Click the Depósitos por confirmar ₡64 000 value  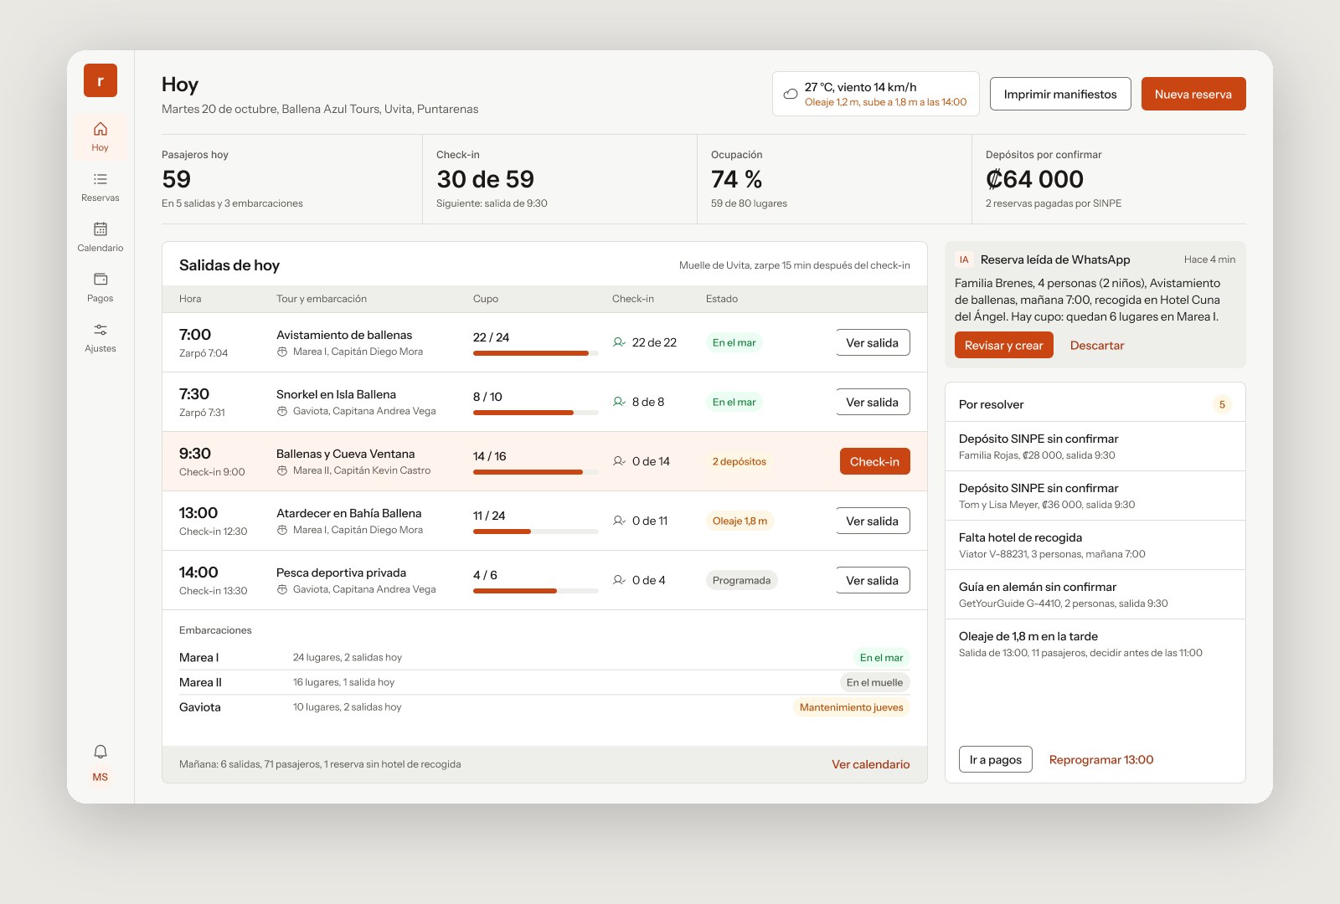[x=1034, y=179]
